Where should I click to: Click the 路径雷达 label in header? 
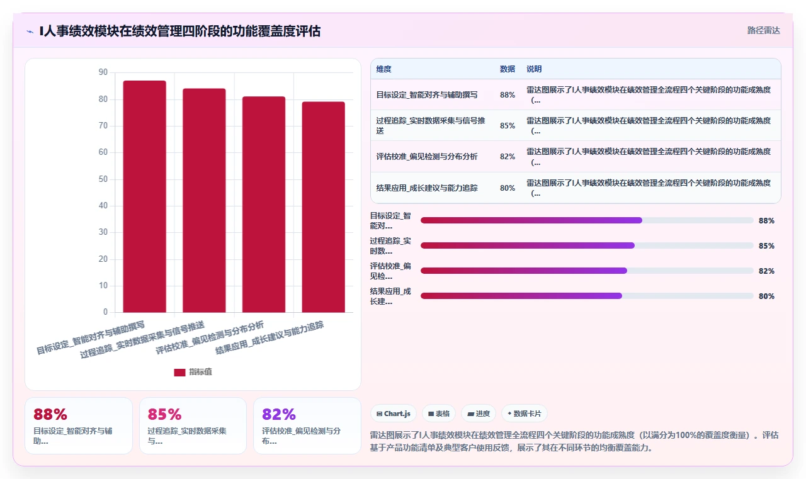764,30
